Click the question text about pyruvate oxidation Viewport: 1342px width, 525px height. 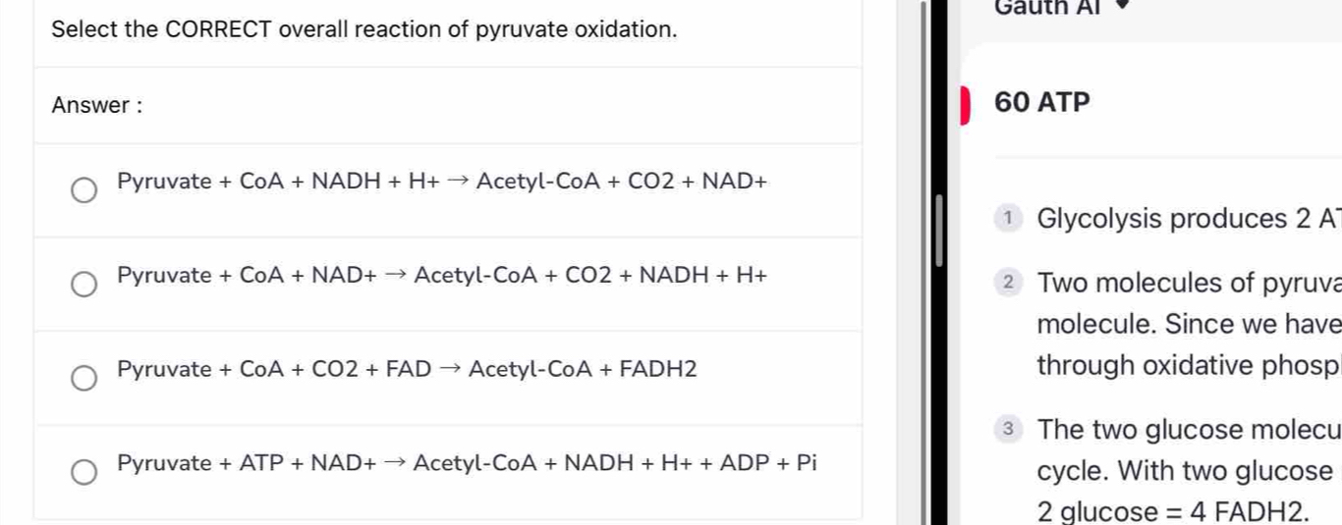pyautogui.click(x=364, y=29)
